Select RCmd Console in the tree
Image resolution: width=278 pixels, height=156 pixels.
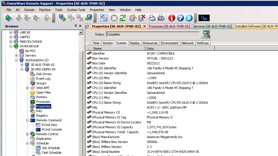tap(52, 129)
